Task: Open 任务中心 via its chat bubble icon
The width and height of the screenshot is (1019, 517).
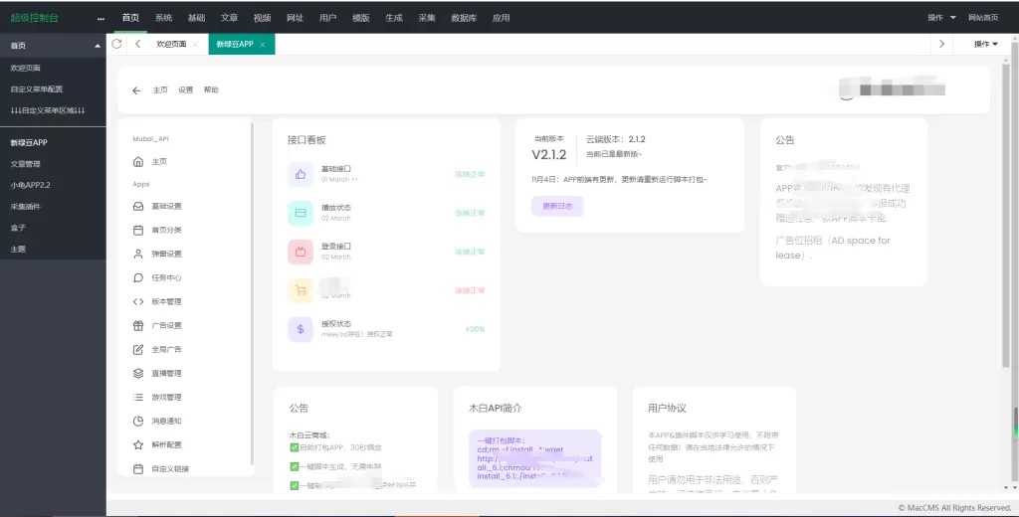Action: click(x=137, y=277)
